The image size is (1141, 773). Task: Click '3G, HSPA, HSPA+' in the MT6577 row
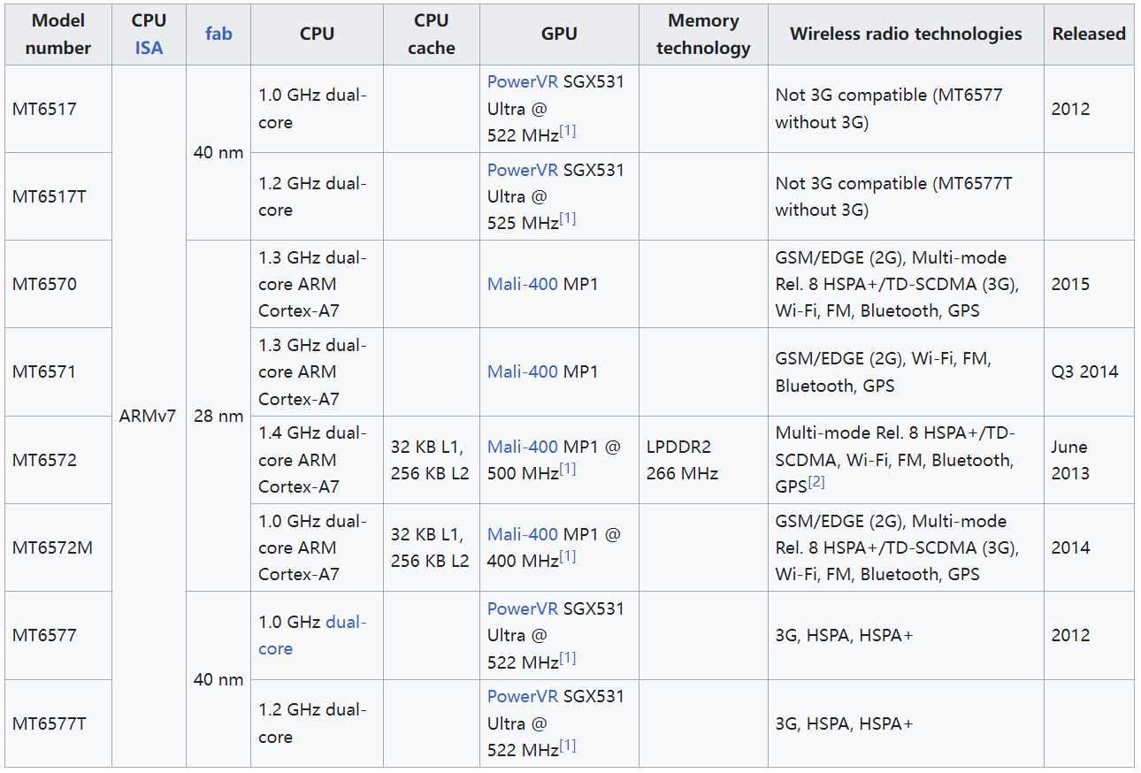906,635
